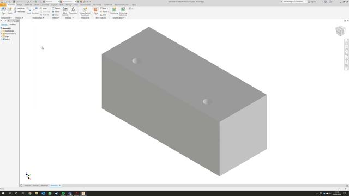Select the Relationships folder in browser
Screen dimensions: 349x196
8,31
